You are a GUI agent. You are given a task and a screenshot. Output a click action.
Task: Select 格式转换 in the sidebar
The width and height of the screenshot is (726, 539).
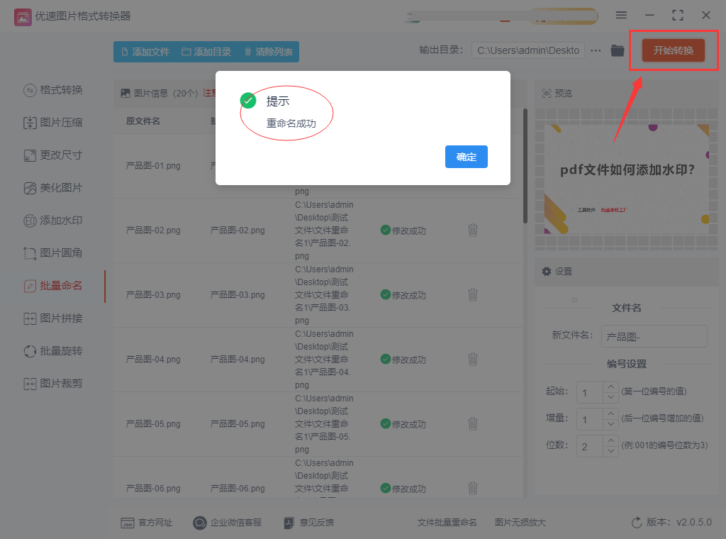coord(53,90)
